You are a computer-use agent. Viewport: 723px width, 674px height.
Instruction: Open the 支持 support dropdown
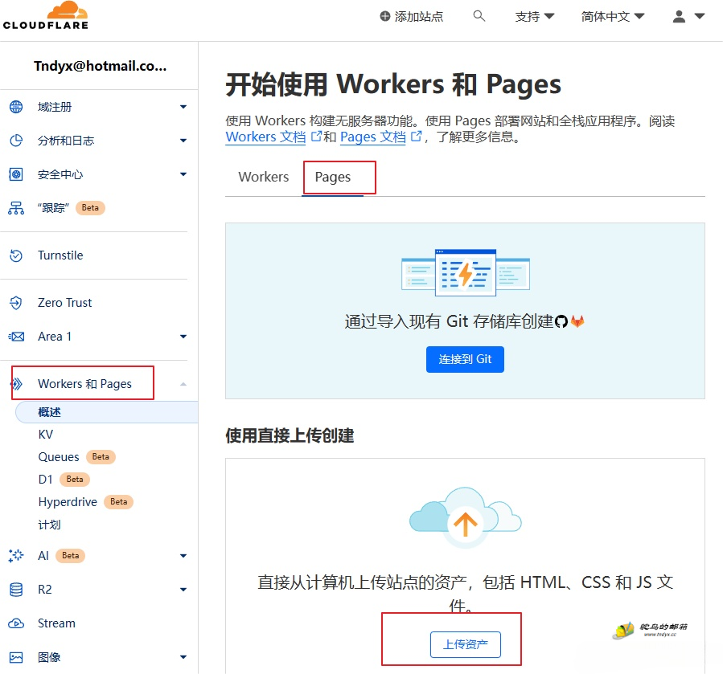click(535, 16)
